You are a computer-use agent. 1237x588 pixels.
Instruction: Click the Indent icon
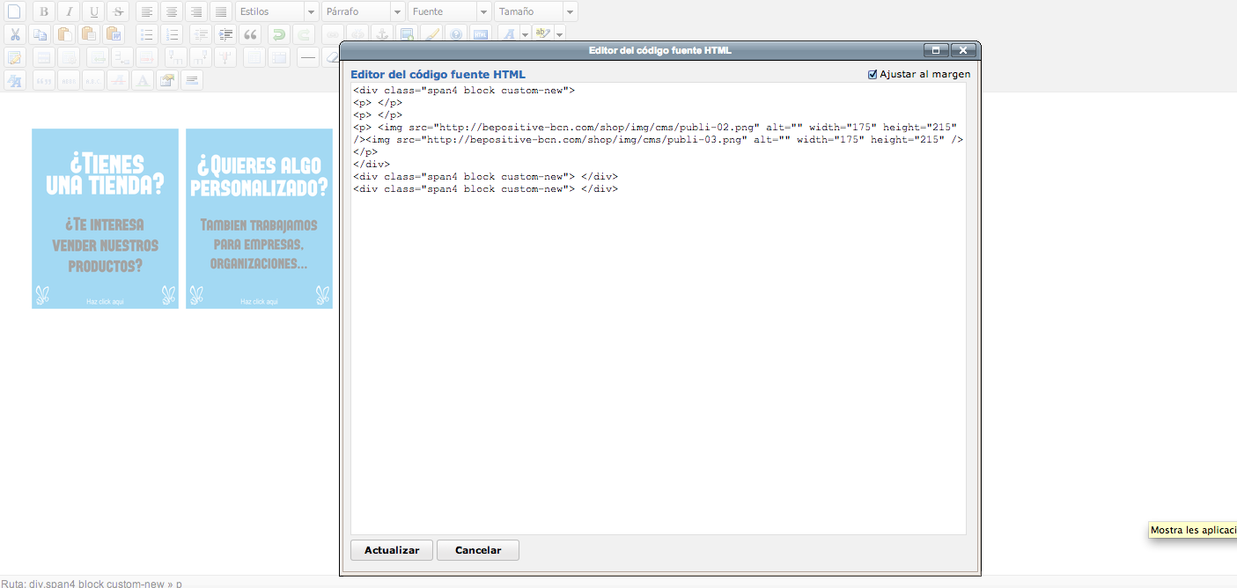[x=225, y=34]
